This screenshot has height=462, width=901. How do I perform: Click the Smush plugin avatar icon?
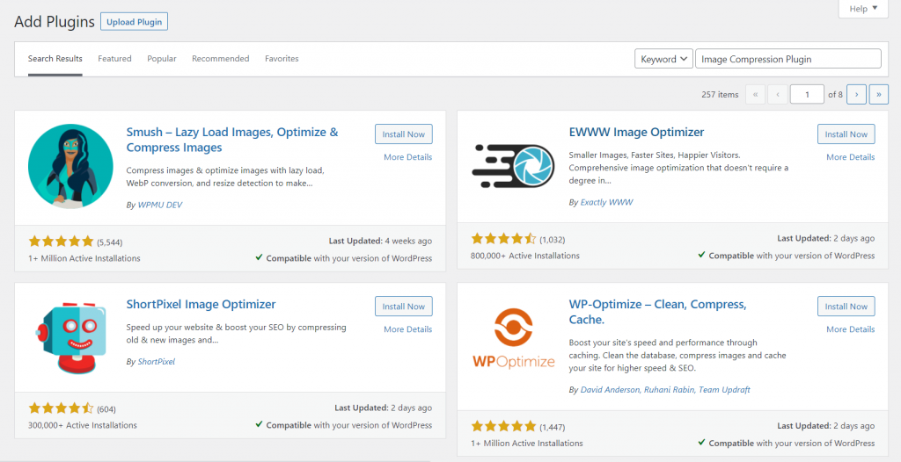coord(70,166)
